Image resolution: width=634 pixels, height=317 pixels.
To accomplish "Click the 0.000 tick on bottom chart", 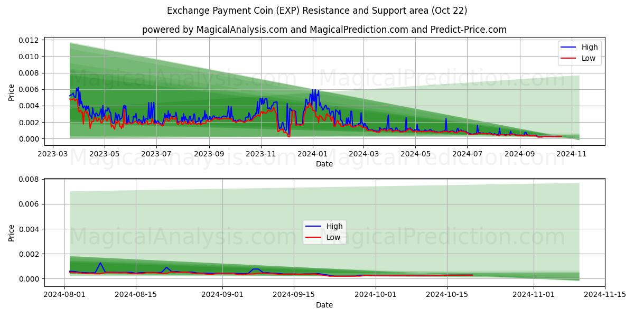I will [29, 278].
